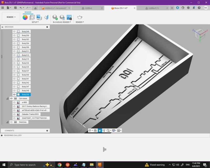
Task: Toggle visibility of a-l960 canvas
Action: coord(14,102)
